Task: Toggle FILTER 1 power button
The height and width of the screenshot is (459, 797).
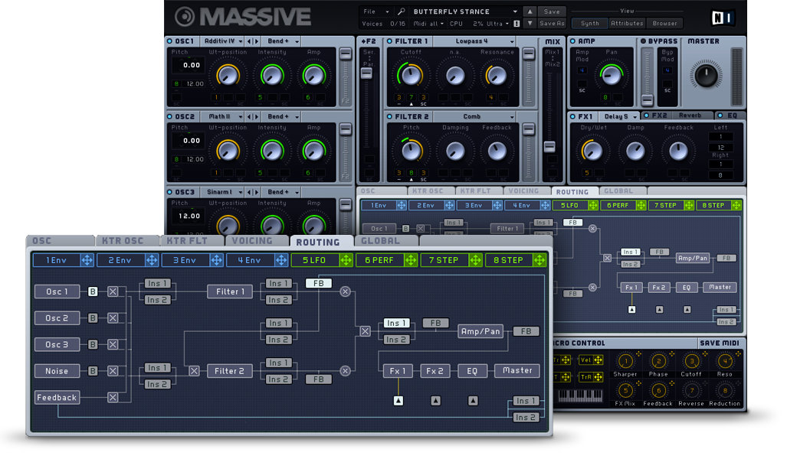Action: point(389,41)
